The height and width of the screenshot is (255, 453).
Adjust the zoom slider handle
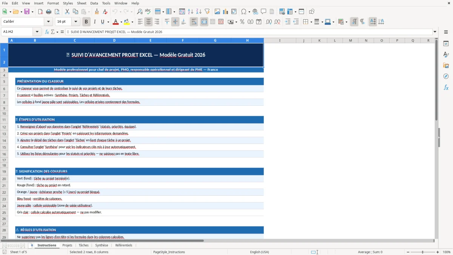[422, 252]
